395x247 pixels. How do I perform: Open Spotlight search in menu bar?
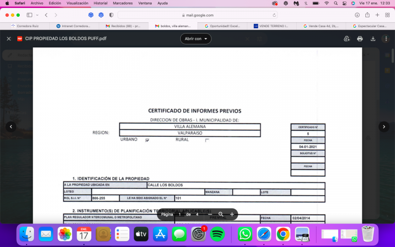(x=336, y=3)
